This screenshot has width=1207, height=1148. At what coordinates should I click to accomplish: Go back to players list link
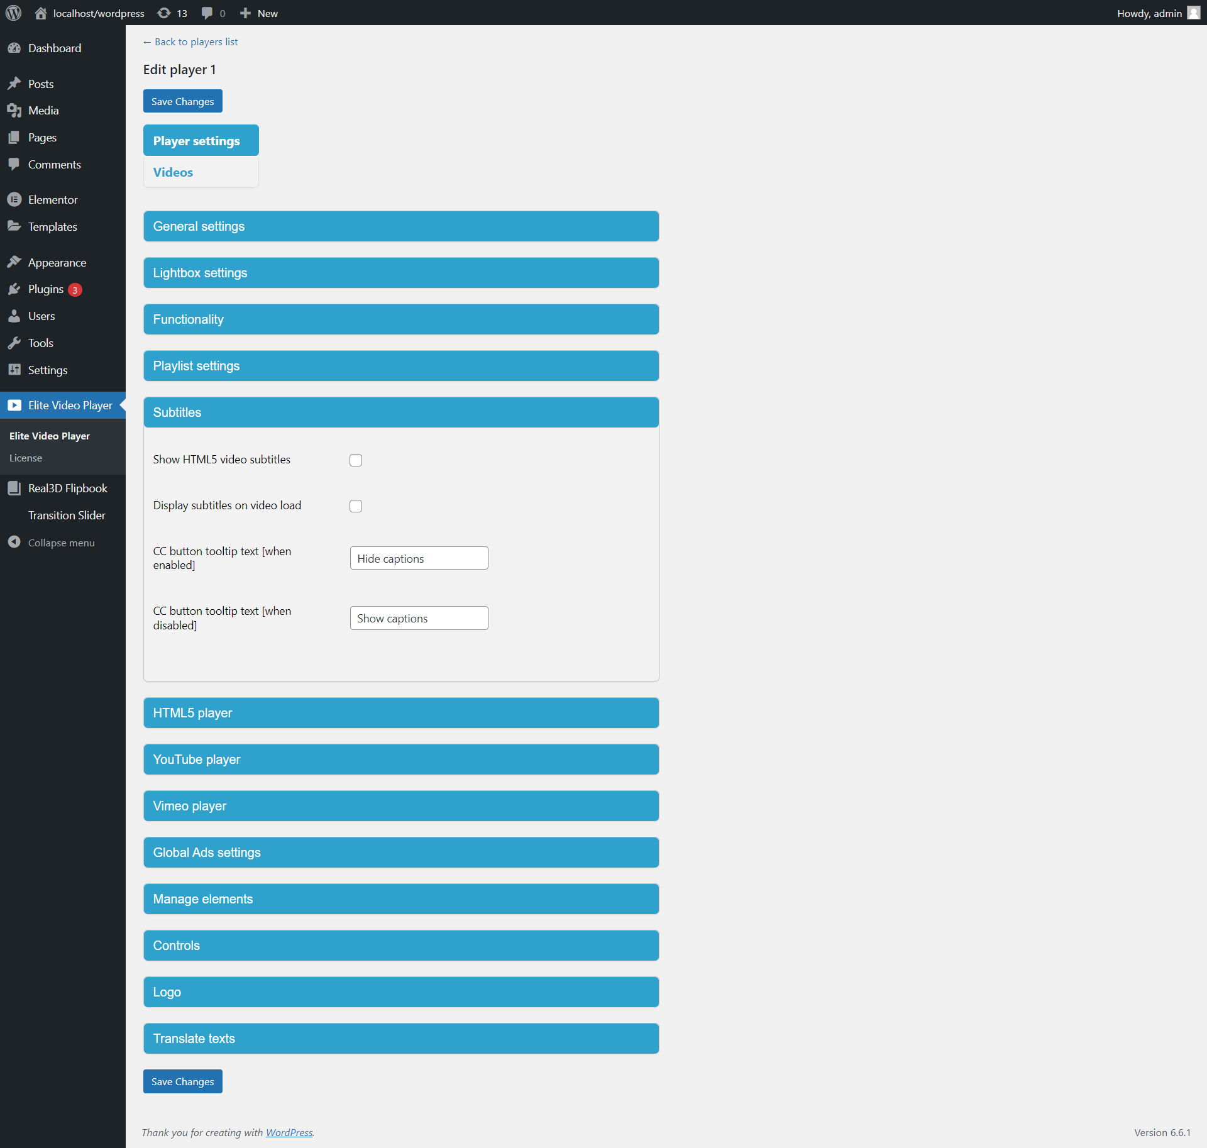click(x=190, y=41)
